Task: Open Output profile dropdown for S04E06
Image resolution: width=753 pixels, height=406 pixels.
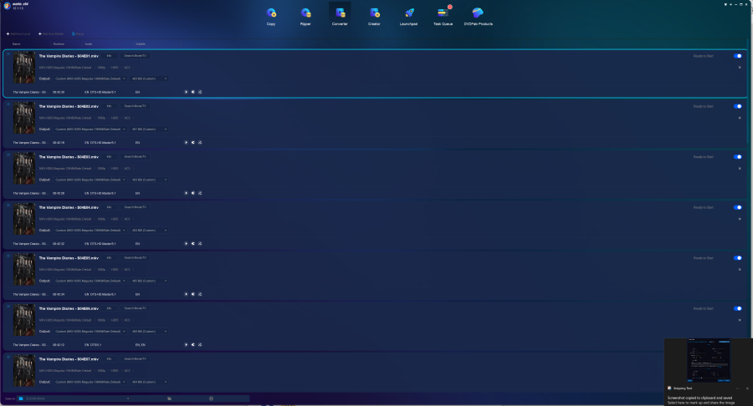Action: [x=90, y=332]
